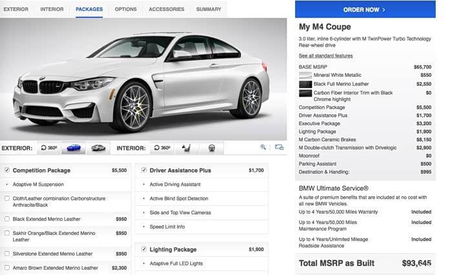This screenshot has width=452, height=275.
Task: Uncheck the Lighting Package checkbox
Action: click(x=144, y=249)
